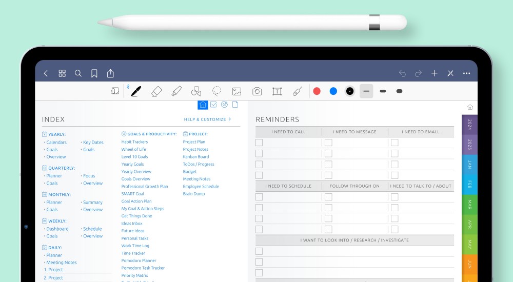Select the medium stroke width
This screenshot has width=513, height=282.
pyautogui.click(x=383, y=91)
